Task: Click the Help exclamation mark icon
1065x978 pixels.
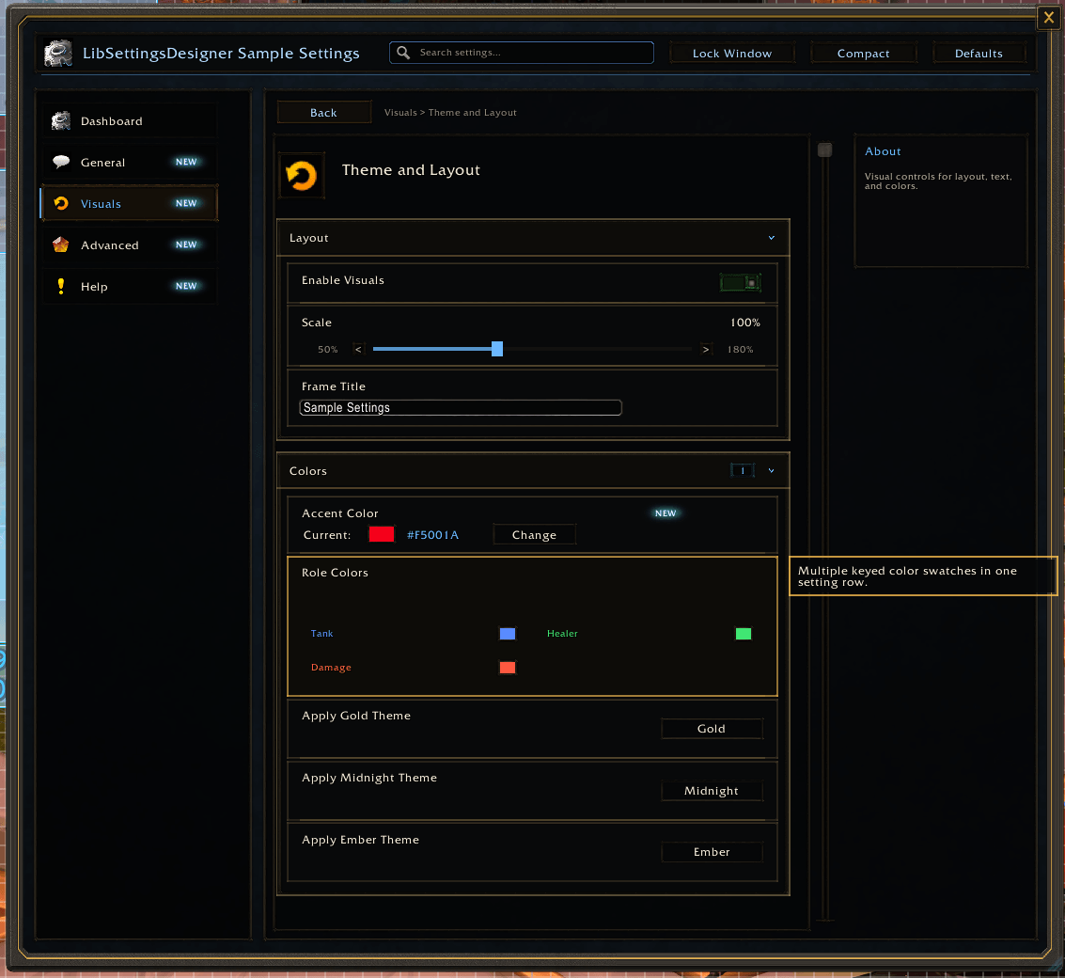Action: click(x=61, y=286)
